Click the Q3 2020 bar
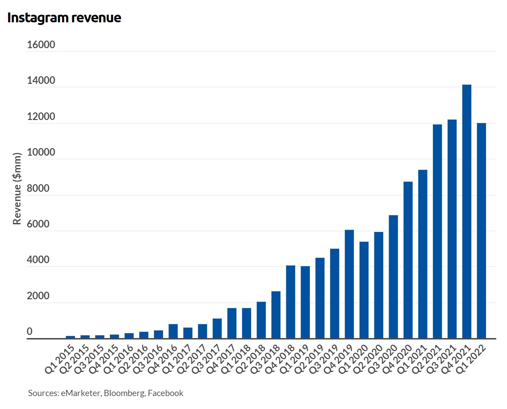Screen dimensions: 507x409 click(393, 277)
